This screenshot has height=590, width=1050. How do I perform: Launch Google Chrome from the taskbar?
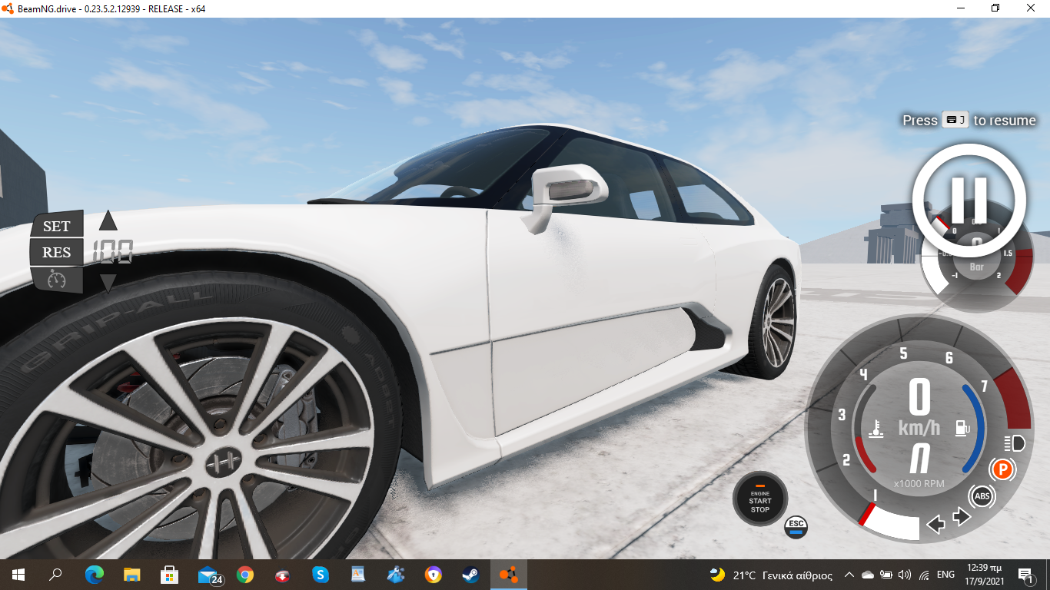[245, 574]
